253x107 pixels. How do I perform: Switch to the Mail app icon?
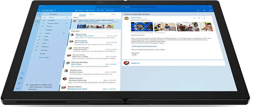(22, 73)
